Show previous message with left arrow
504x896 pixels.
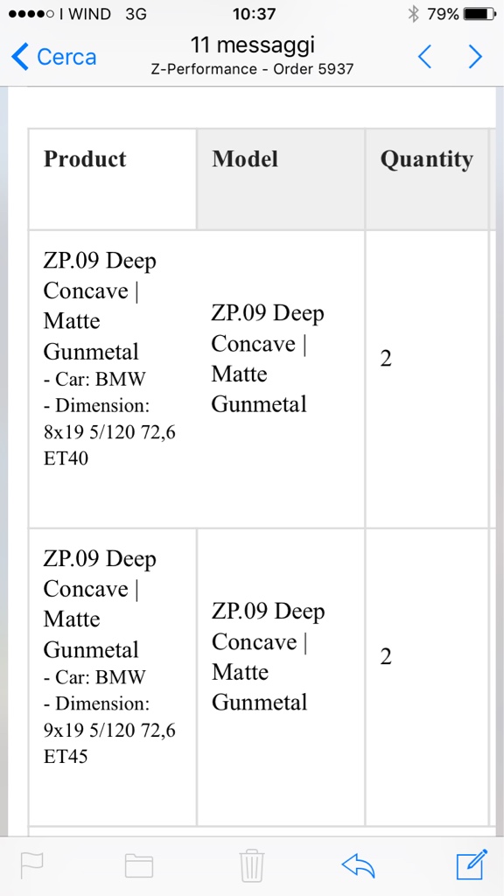424,57
